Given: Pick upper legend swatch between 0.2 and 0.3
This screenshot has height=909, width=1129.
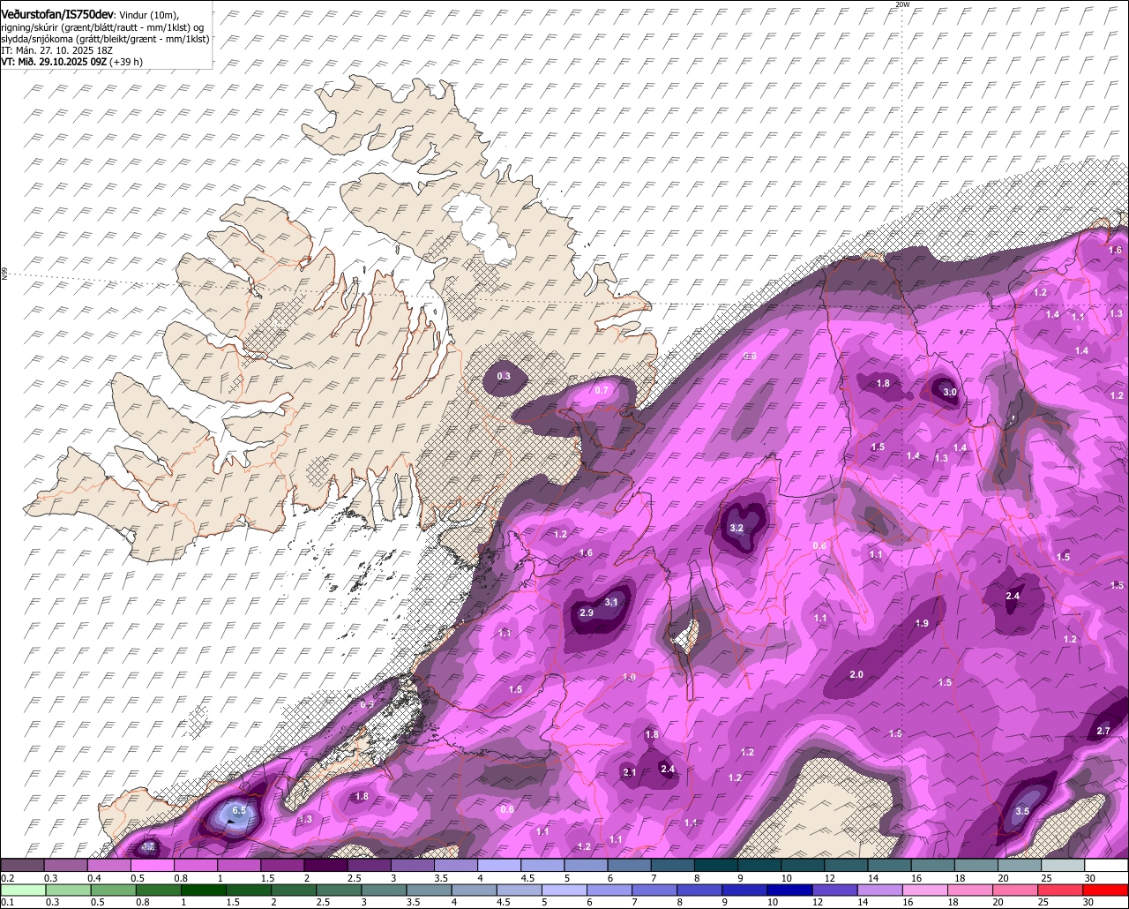Looking at the screenshot, I should (x=22, y=866).
